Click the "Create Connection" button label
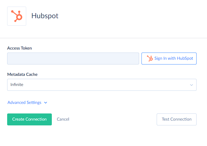The width and height of the screenshot is (207, 146). coord(29,119)
